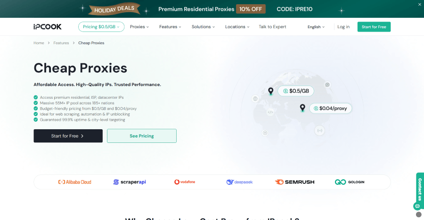Click the Log in link
Screen dimensions: 424x220
coord(343,27)
